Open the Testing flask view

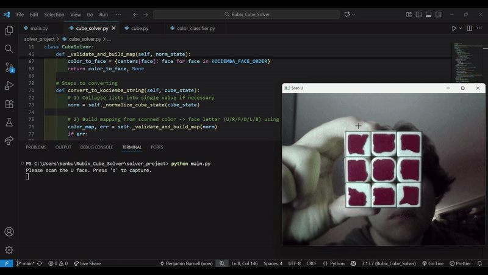click(x=9, y=122)
